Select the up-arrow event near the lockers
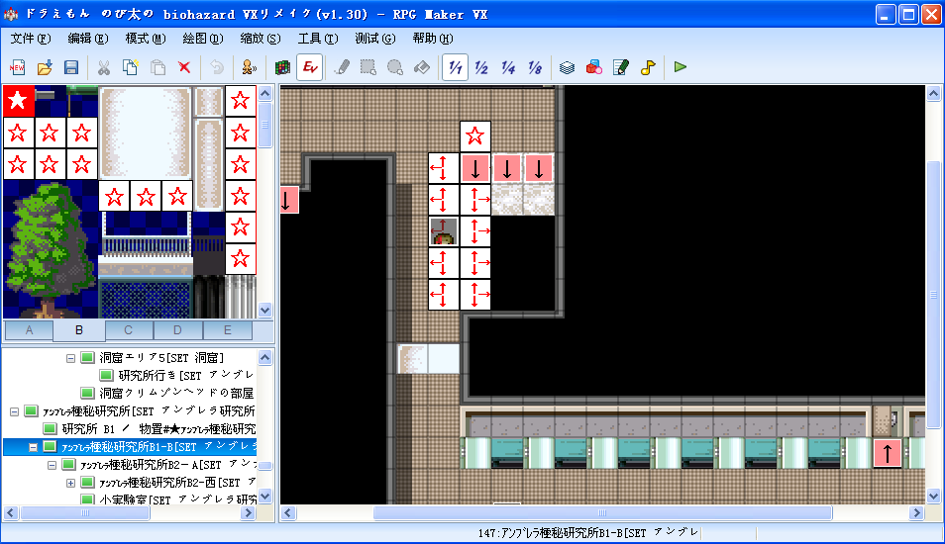Image resolution: width=945 pixels, height=544 pixels. pyautogui.click(x=888, y=453)
